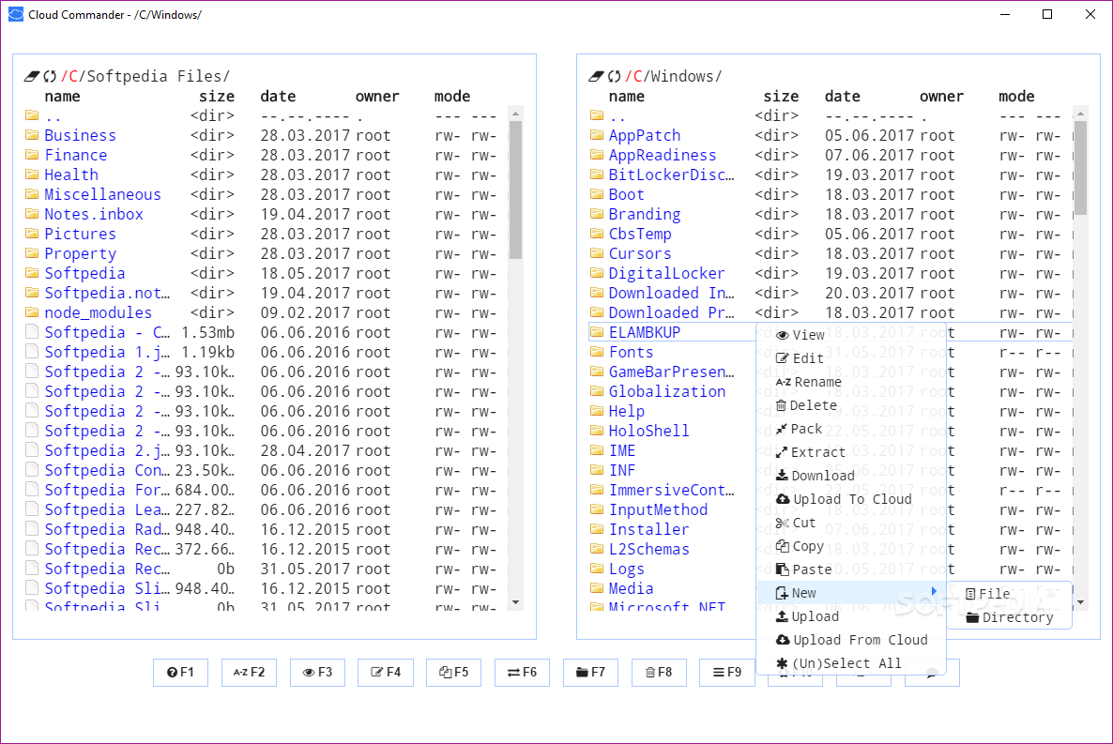Sort left panel by date header
This screenshot has width=1113, height=744.
click(x=278, y=97)
